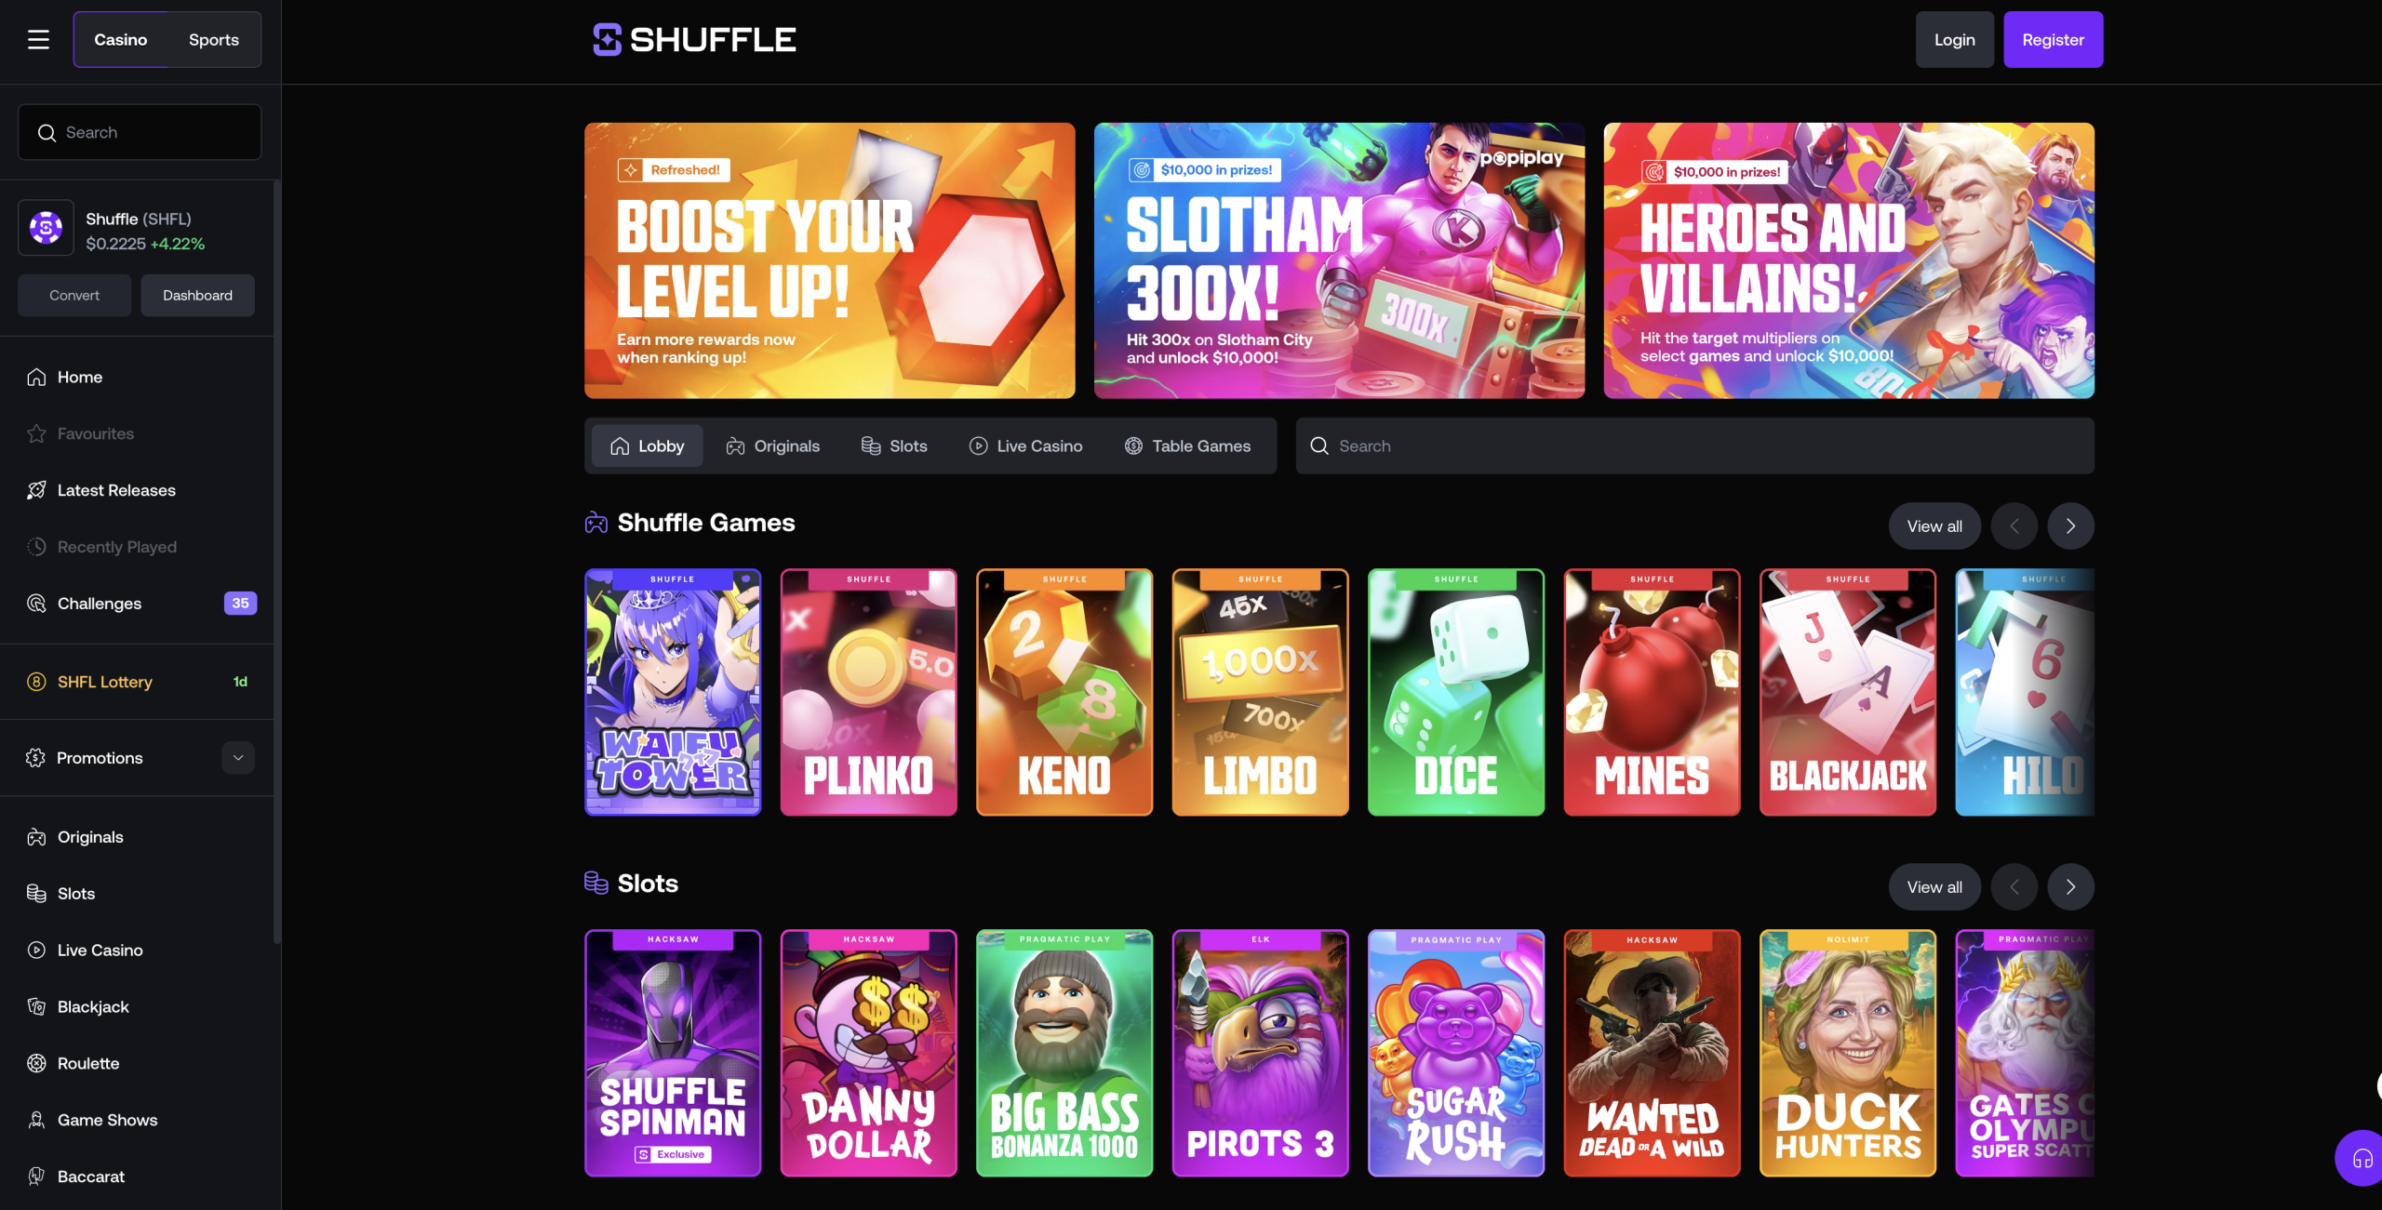The height and width of the screenshot is (1210, 2382).
Task: Open live support headset icon
Action: click(x=2362, y=1159)
